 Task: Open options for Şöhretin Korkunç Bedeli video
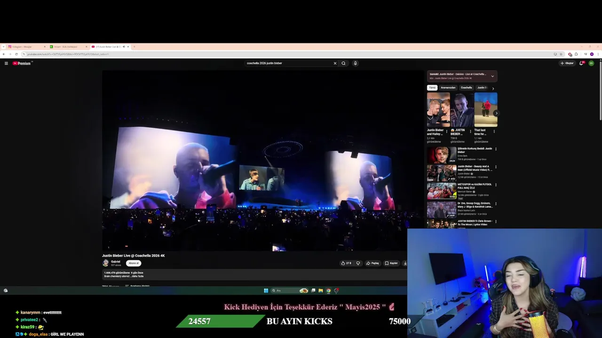[496, 149]
